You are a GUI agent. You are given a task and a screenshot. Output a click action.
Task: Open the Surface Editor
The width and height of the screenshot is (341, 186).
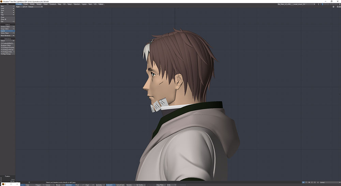tap(8, 27)
